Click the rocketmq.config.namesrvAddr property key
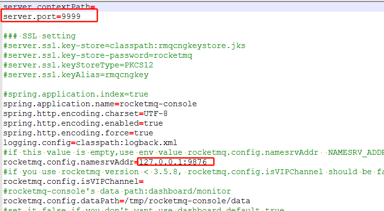This screenshot has height=211, width=384. tap(68, 162)
